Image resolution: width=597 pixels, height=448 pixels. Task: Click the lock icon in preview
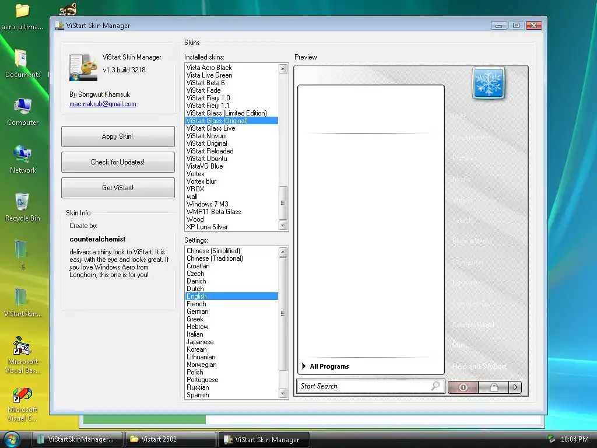pos(493,387)
